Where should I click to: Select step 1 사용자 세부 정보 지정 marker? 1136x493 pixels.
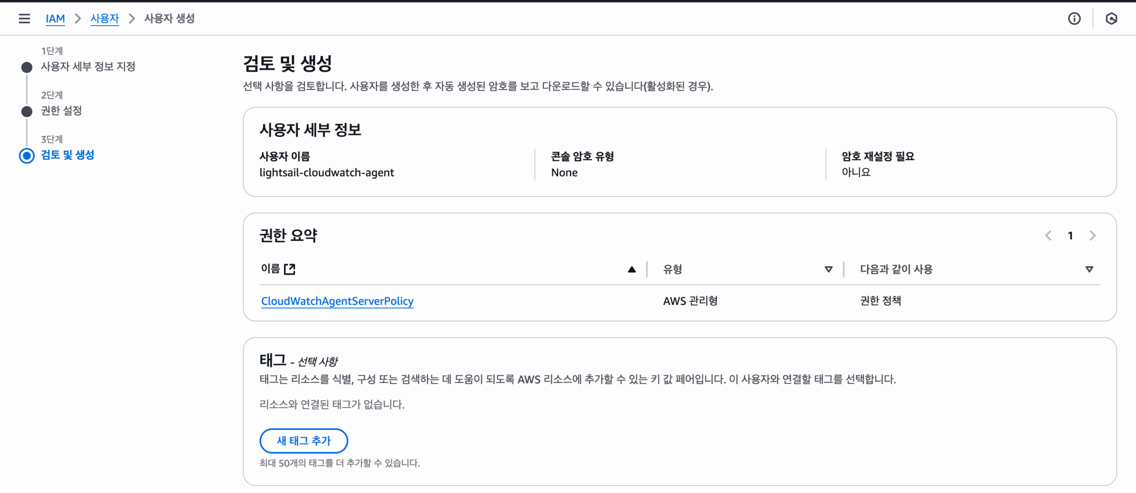(x=27, y=67)
